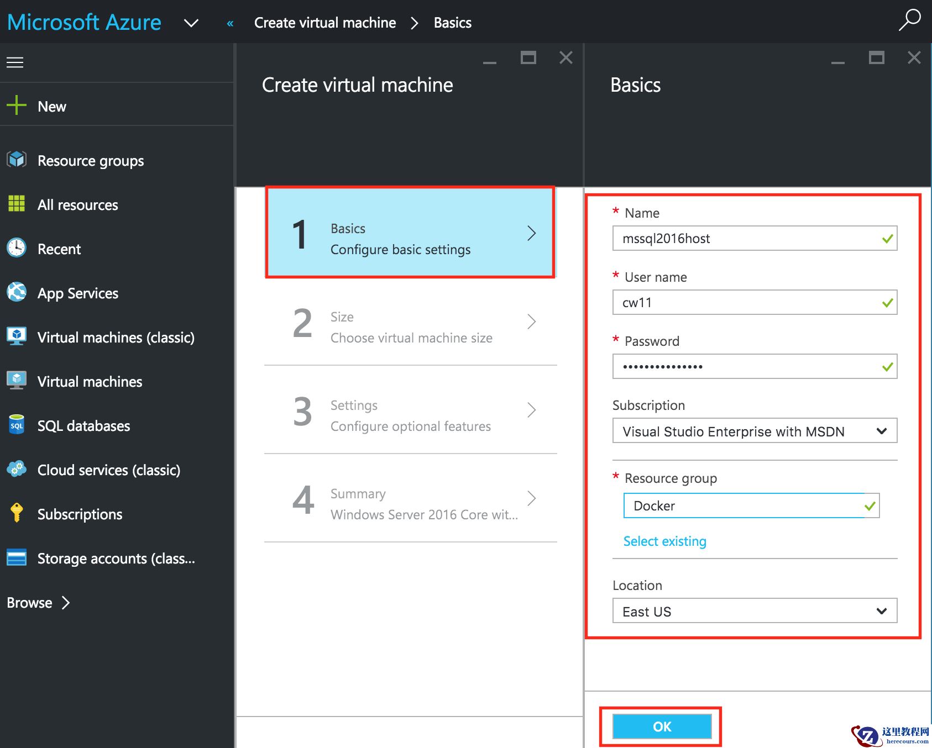Maximize the Basics blade

pos(877,57)
